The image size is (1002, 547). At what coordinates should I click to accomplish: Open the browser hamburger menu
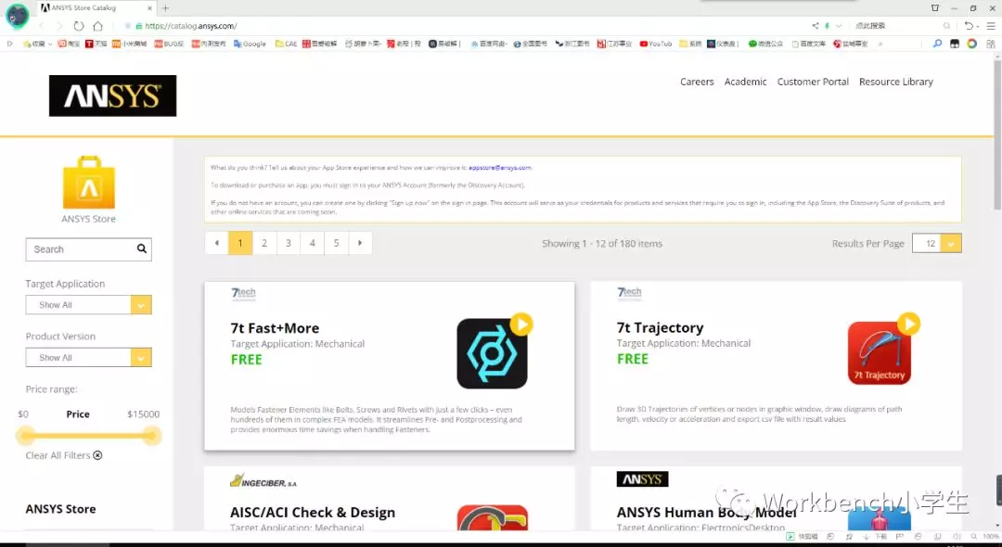[991, 26]
